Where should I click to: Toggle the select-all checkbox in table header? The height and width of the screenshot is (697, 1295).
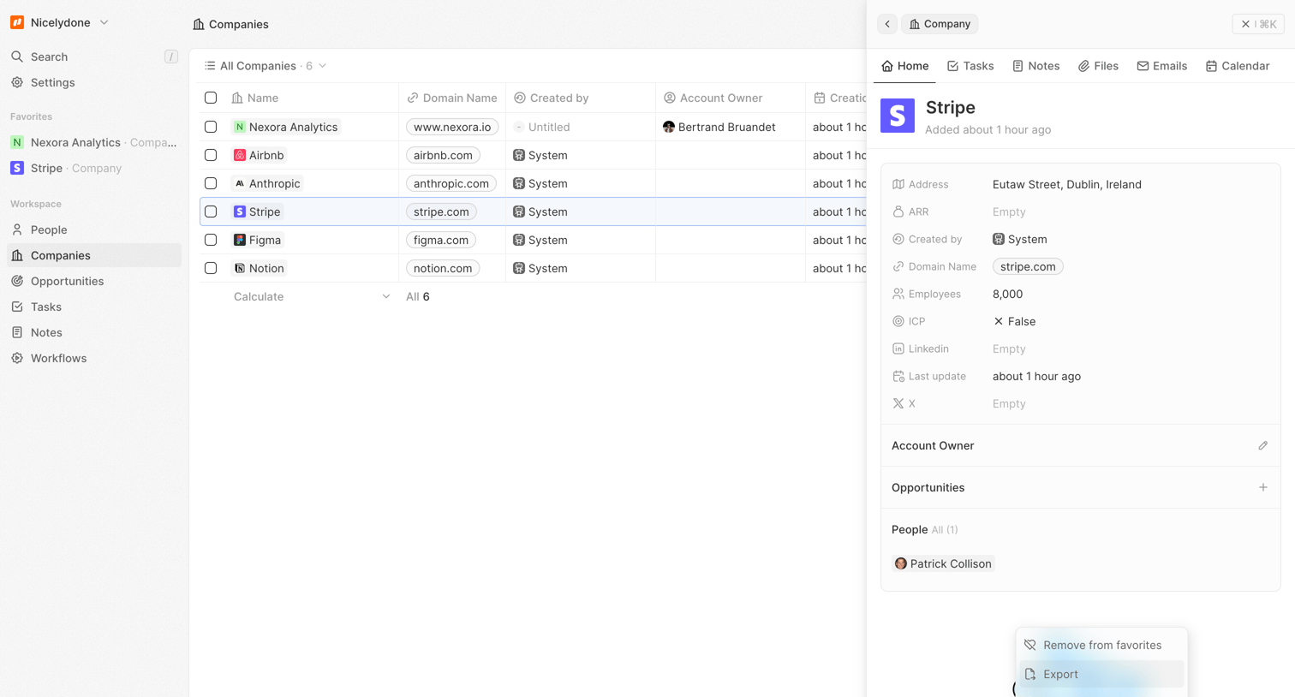click(x=211, y=98)
